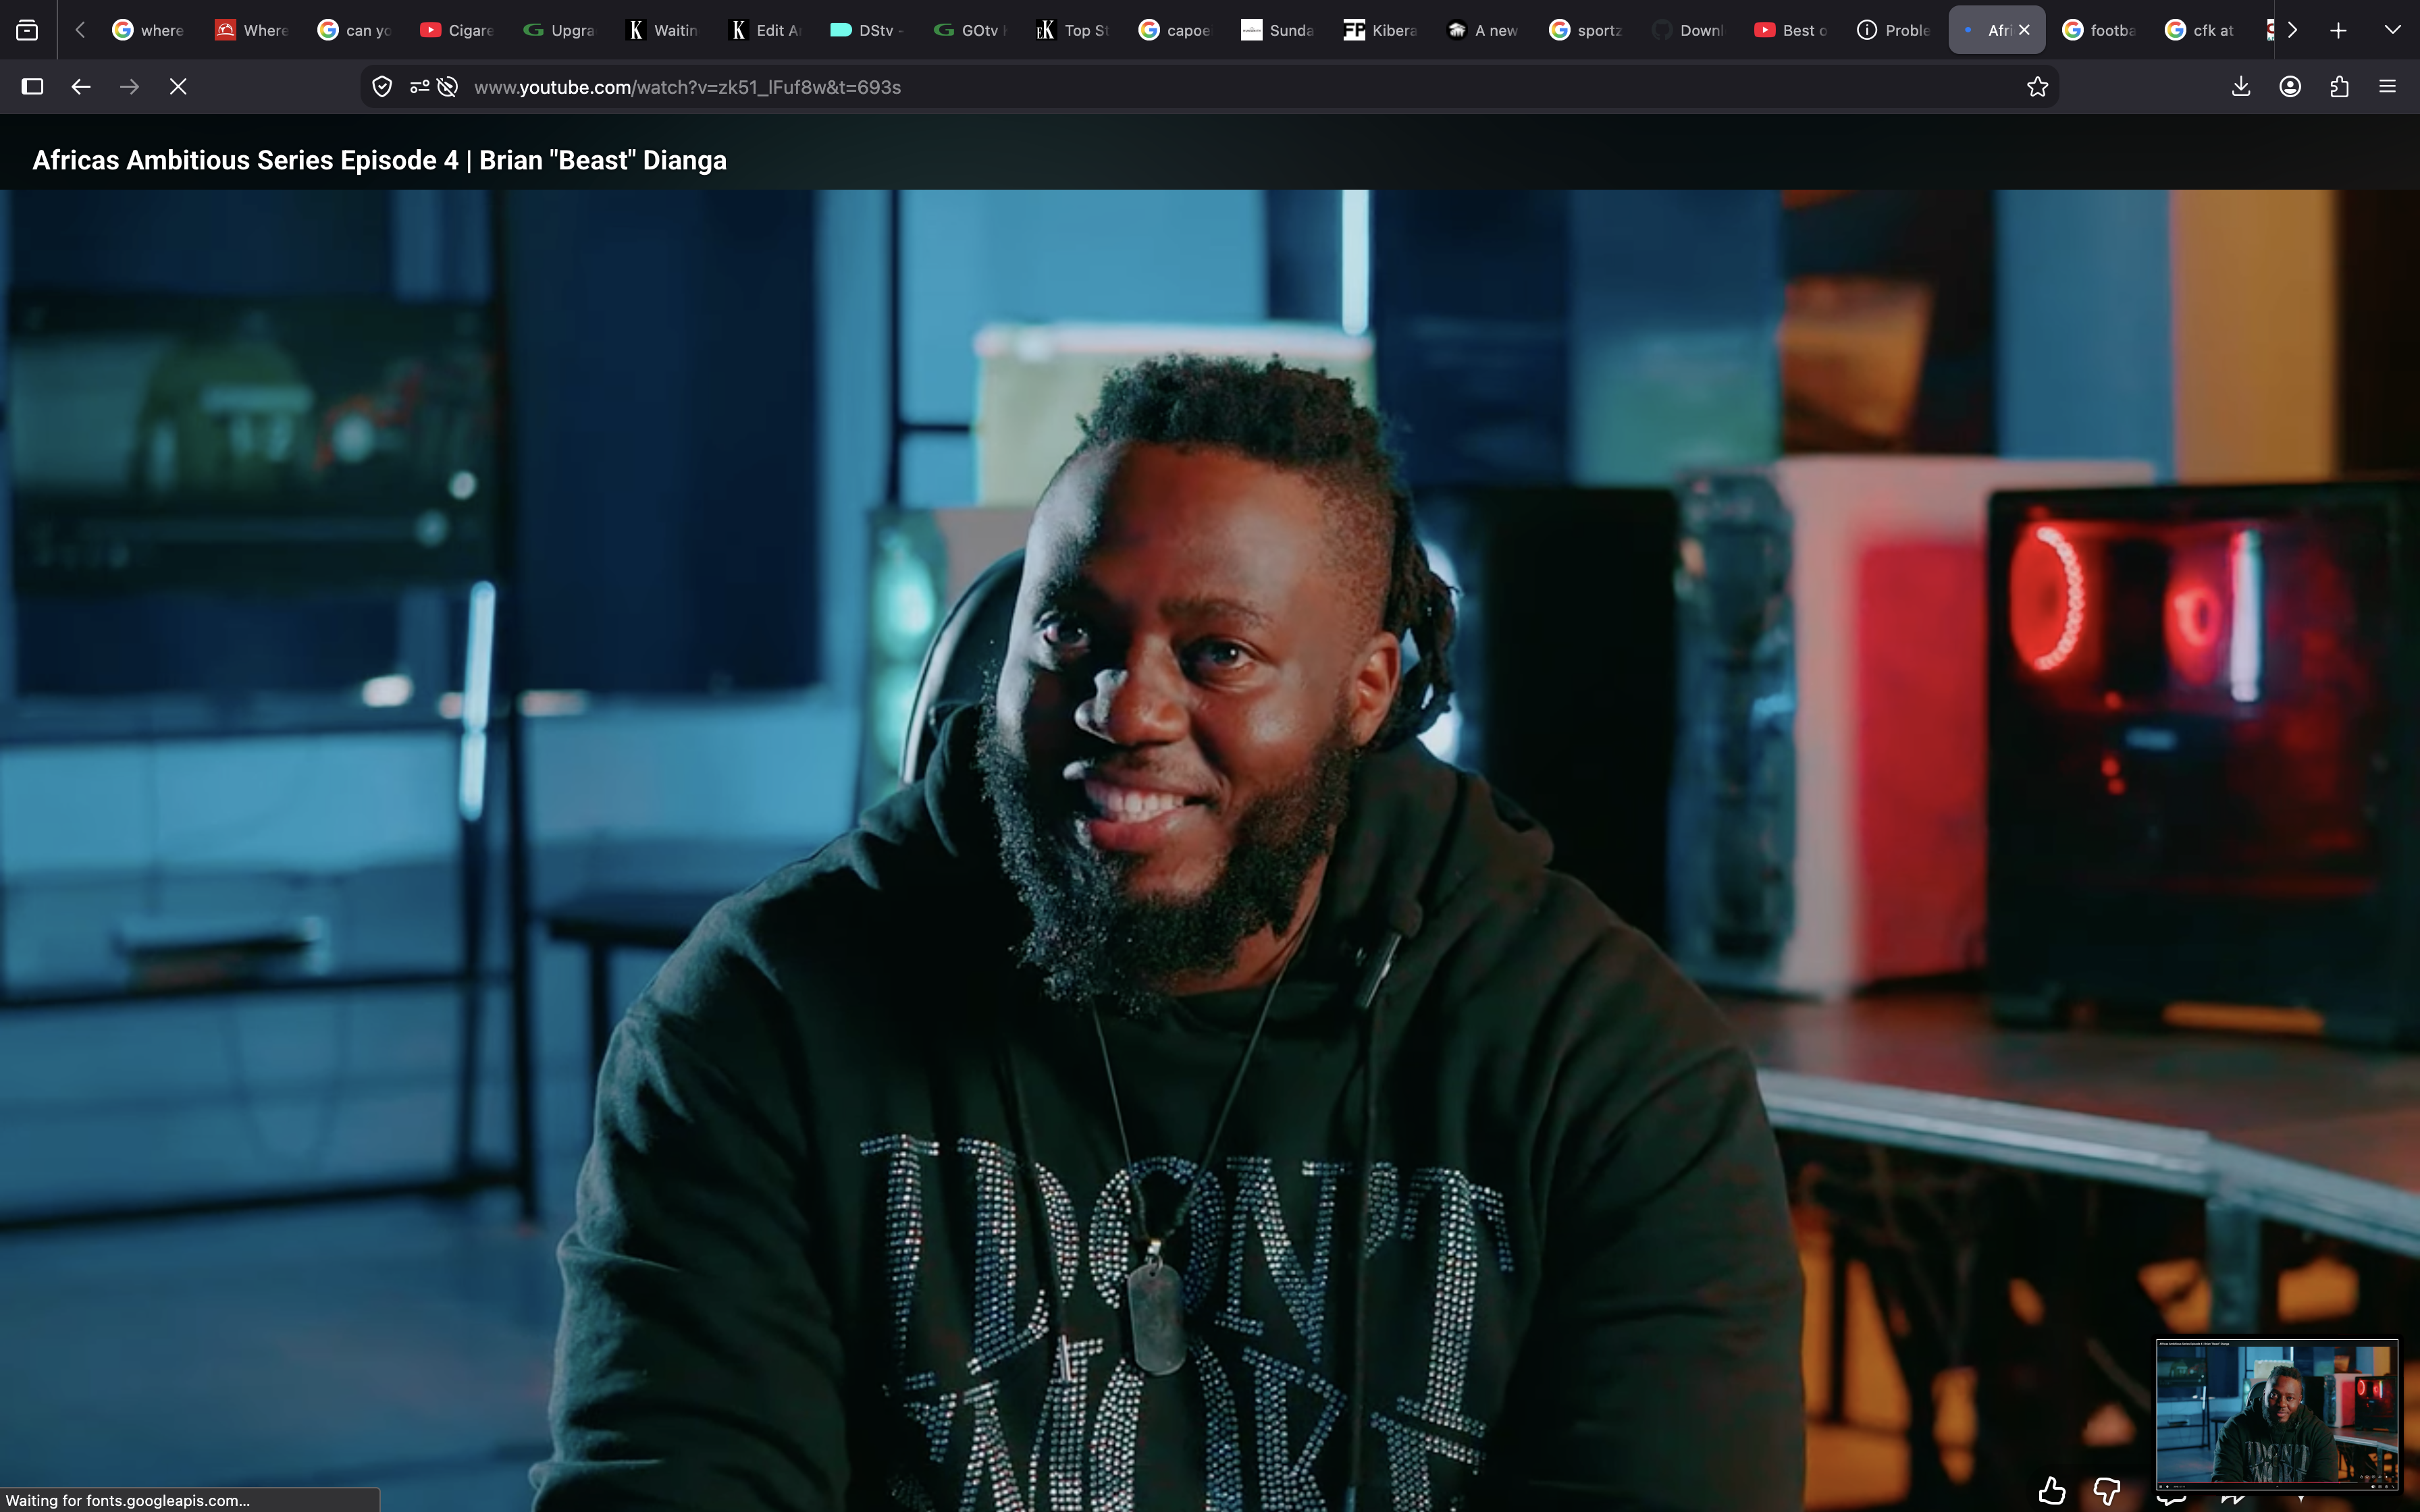The height and width of the screenshot is (1512, 2420).
Task: Switch to the 'Top St' tab
Action: [1072, 30]
